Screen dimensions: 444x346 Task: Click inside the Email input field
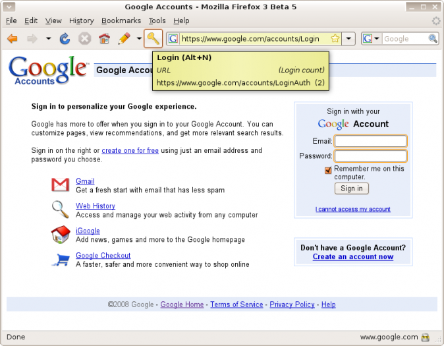371,141
